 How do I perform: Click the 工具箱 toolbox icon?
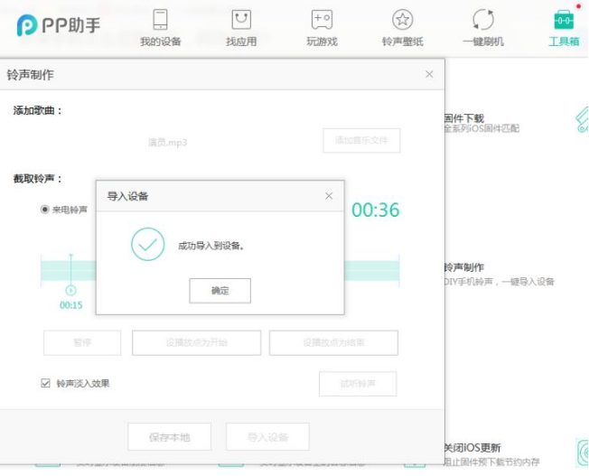point(563,20)
